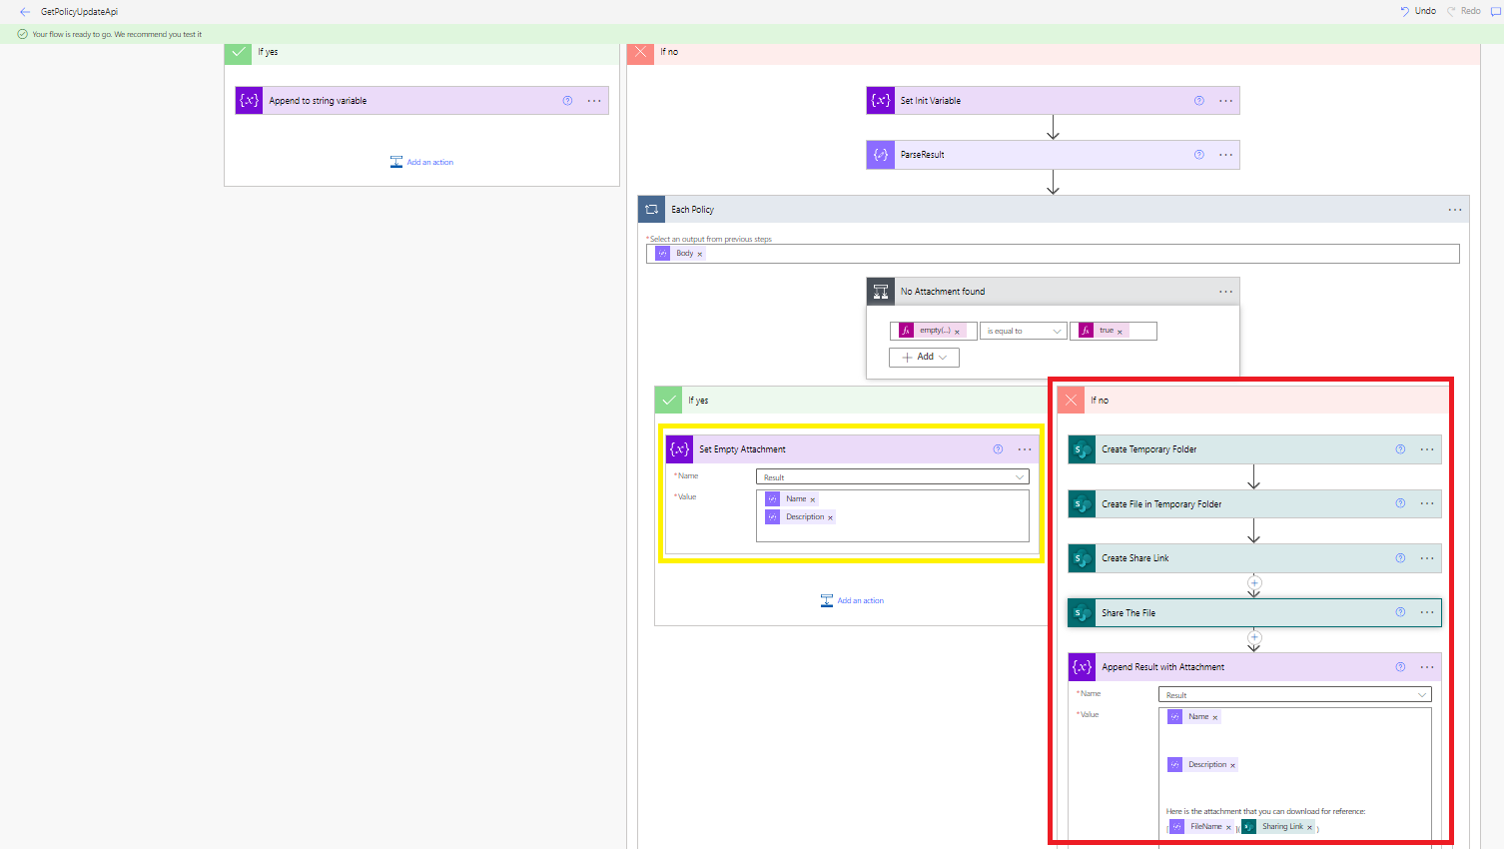Click the top-level If no branch header
This screenshot has width=1504, height=849.
tap(1054, 52)
